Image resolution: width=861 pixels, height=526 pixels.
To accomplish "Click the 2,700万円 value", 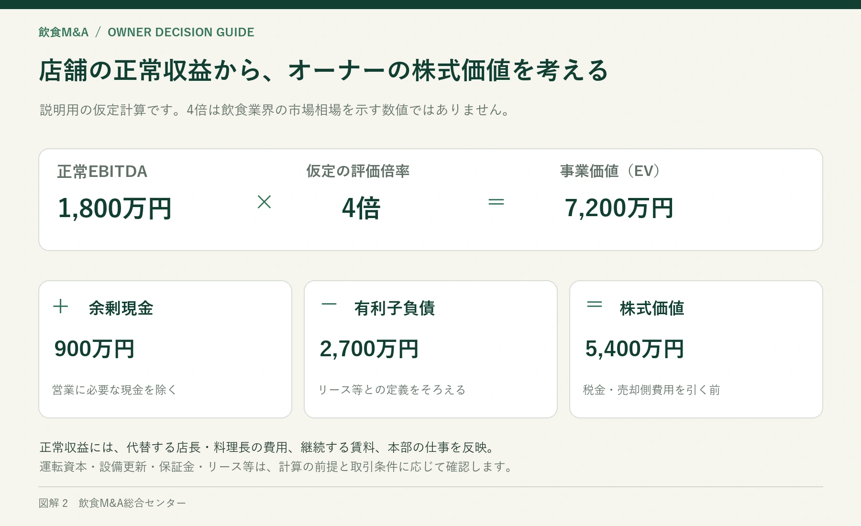I will pyautogui.click(x=369, y=349).
